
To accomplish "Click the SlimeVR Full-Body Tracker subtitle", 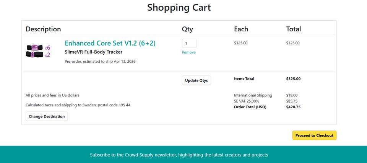I will pos(93,52).
